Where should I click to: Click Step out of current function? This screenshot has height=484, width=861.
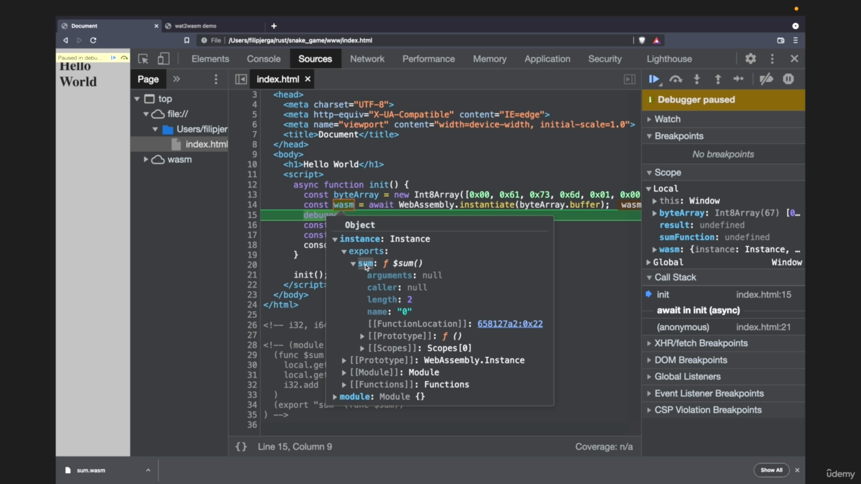pos(718,79)
